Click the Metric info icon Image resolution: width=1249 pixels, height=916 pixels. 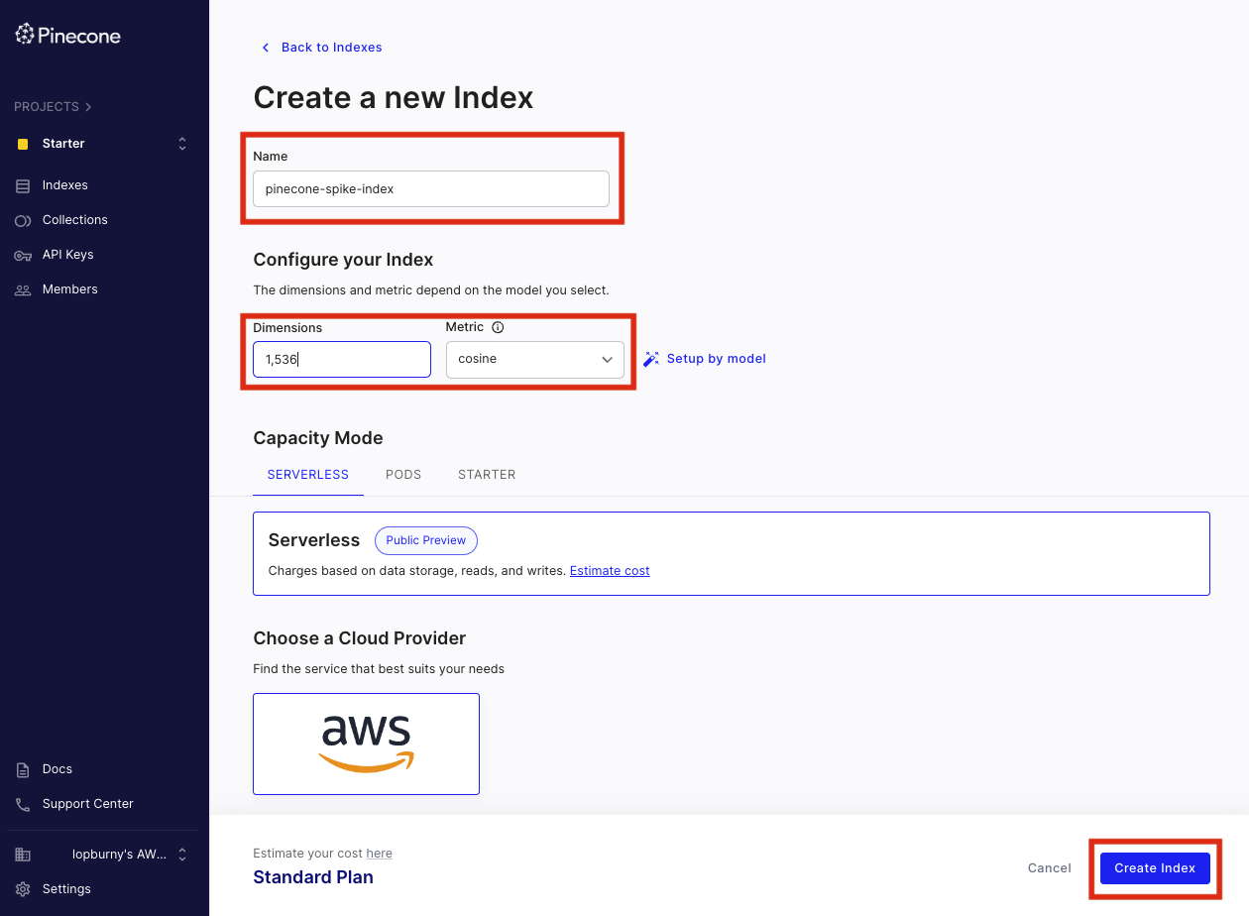pos(496,327)
